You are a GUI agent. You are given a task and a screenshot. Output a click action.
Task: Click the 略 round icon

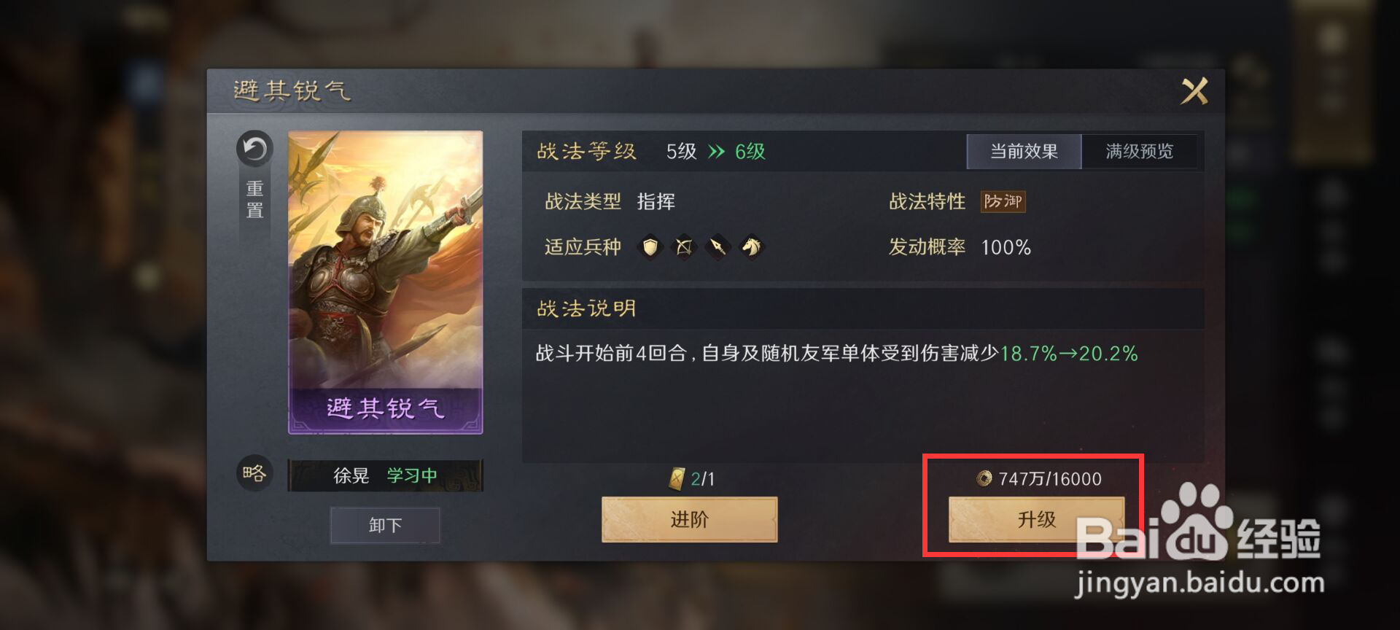coord(254,474)
